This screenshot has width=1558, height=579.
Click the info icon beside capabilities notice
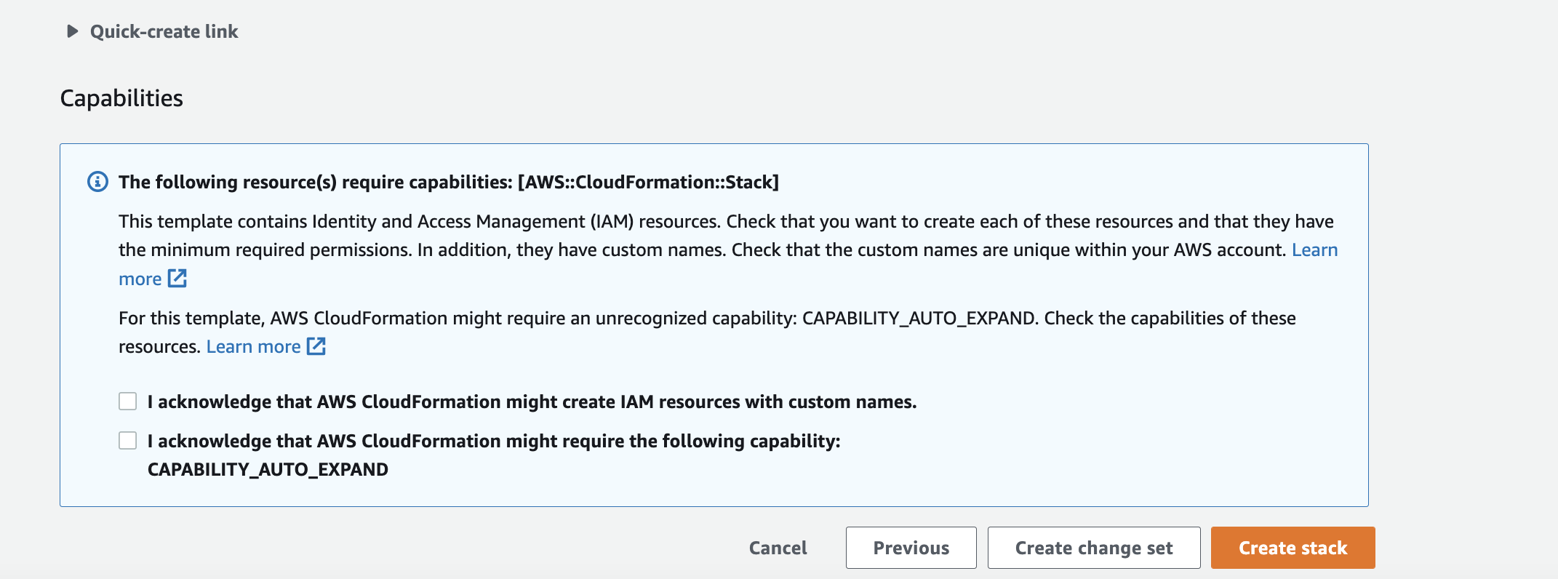(x=97, y=181)
